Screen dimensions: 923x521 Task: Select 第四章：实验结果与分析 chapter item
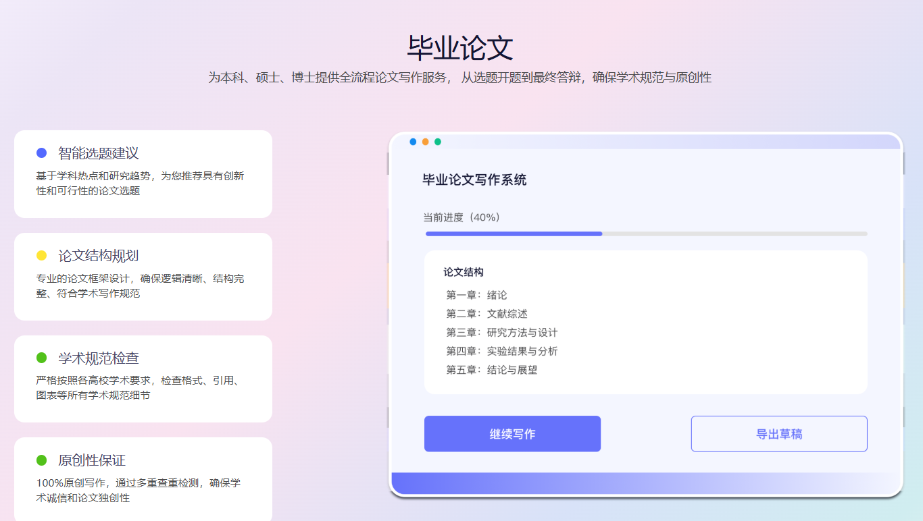(502, 351)
